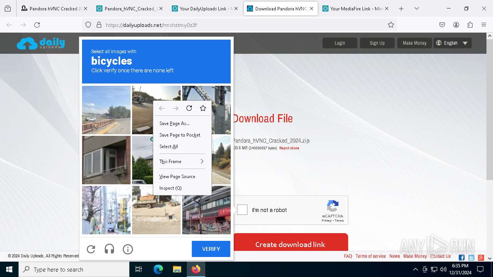Switch to the Your DailyUploads Link tab
The image size is (493, 277).
click(x=205, y=8)
